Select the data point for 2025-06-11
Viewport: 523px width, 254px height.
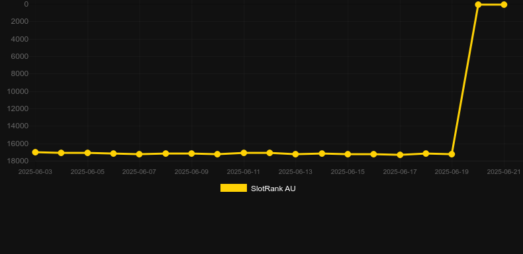click(244, 153)
